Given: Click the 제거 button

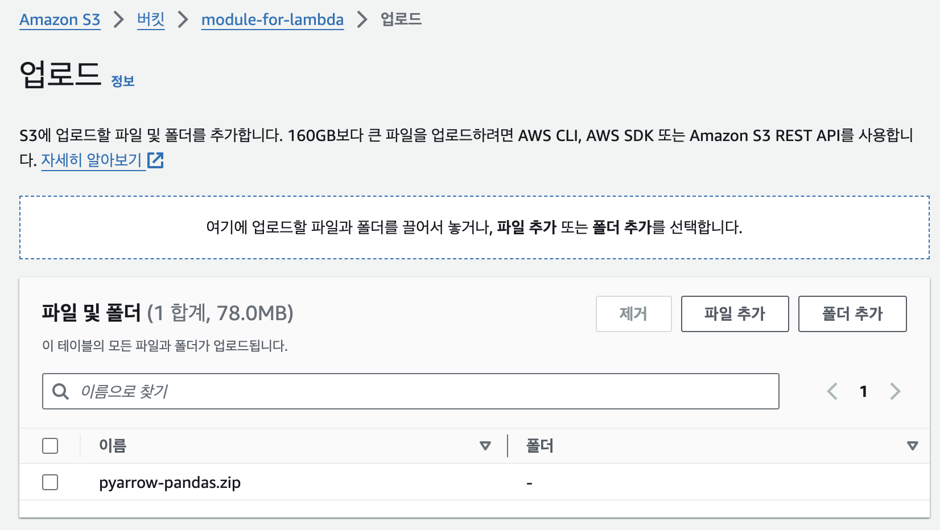Looking at the screenshot, I should (633, 314).
